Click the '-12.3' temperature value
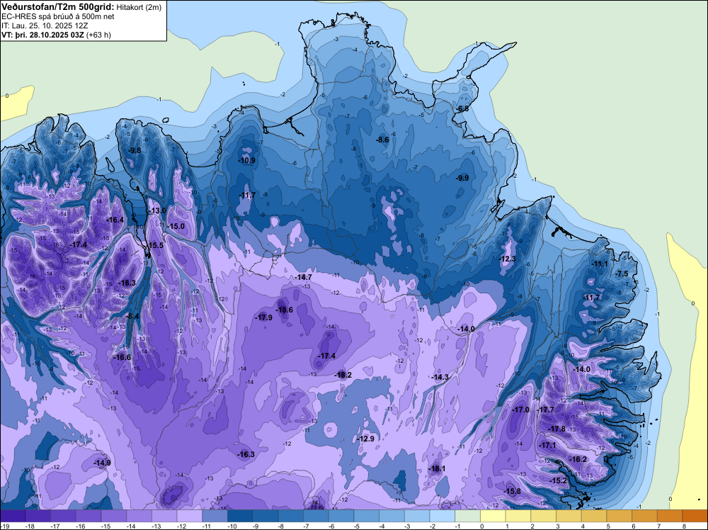The image size is (708, 530). click(x=508, y=259)
